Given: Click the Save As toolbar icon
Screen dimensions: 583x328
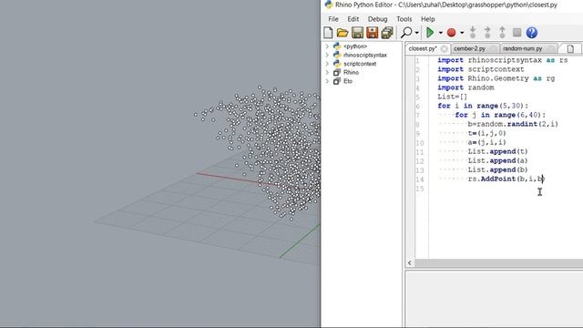Looking at the screenshot, I should pyautogui.click(x=373, y=33).
